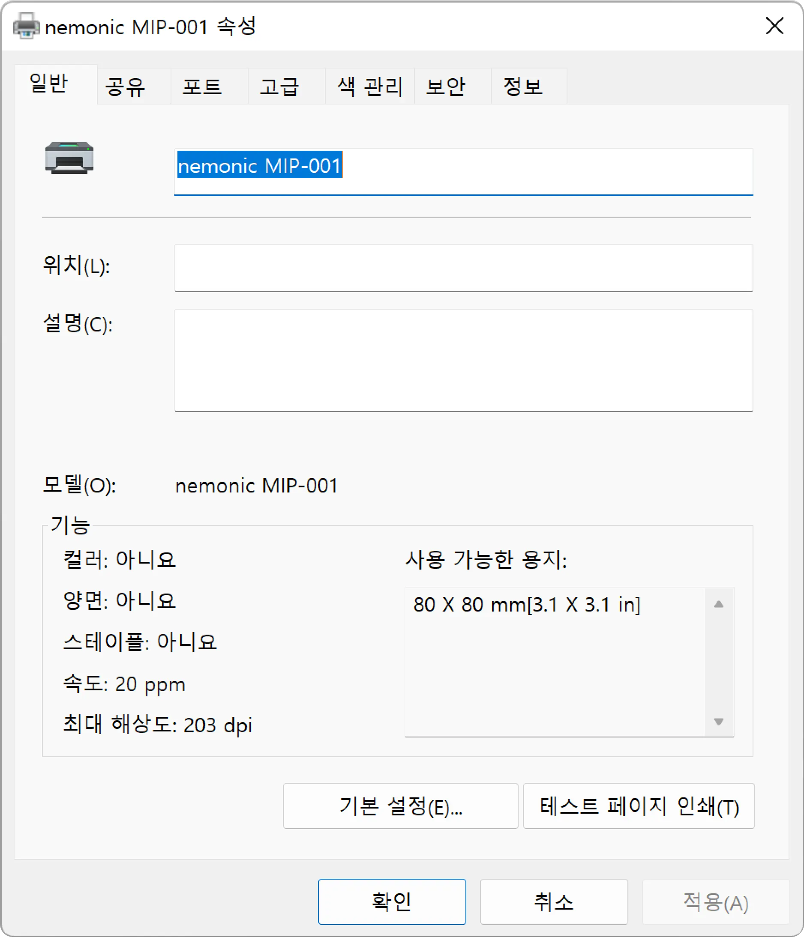
Task: Show the 정보 tab
Action: tap(529, 86)
